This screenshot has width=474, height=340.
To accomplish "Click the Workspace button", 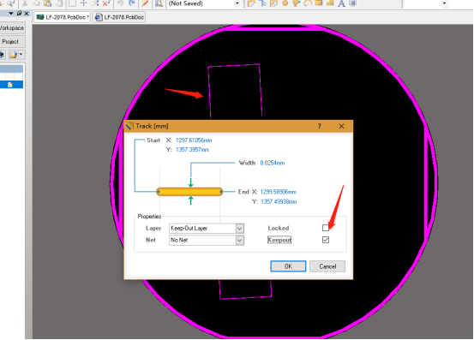I will point(12,28).
